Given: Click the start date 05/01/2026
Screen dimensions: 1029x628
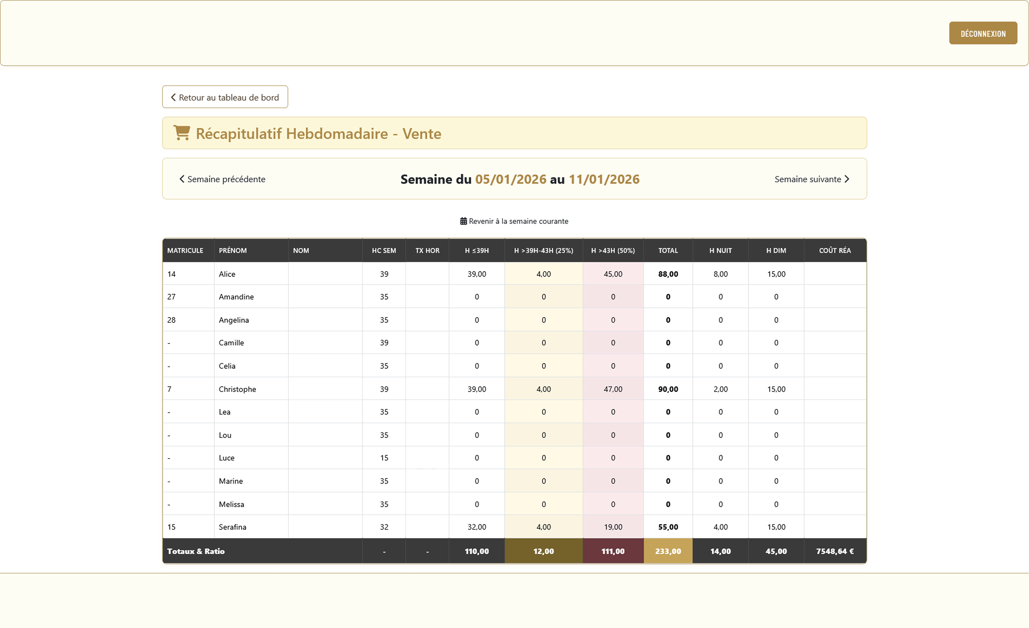Looking at the screenshot, I should pyautogui.click(x=510, y=179).
